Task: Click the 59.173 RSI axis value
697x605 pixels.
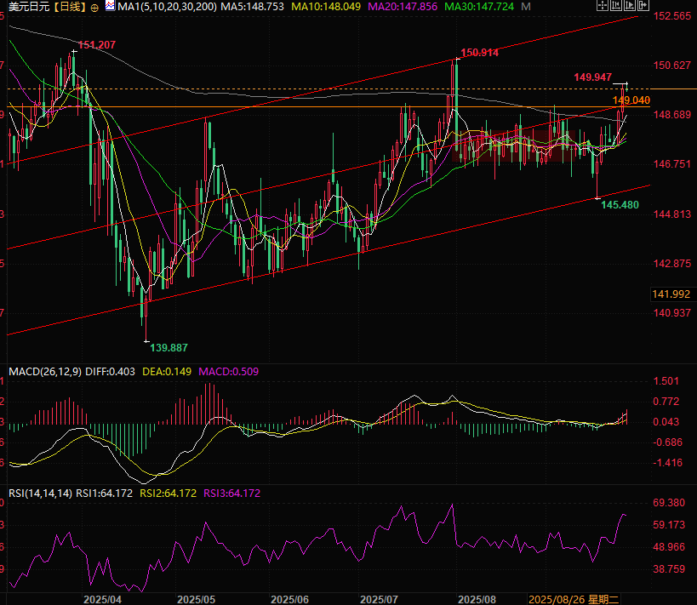Action: [x=669, y=525]
